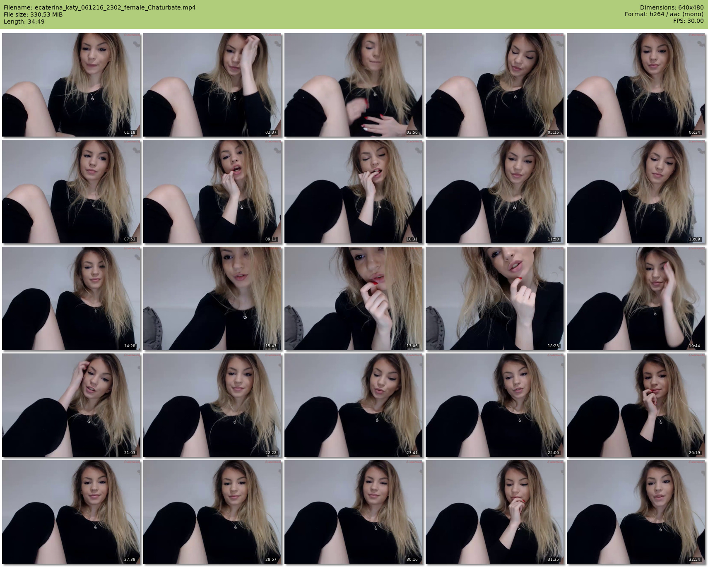This screenshot has height=567, width=708.
Task: Select the "File size: 330.53 MiB" text
Action: click(x=33, y=14)
